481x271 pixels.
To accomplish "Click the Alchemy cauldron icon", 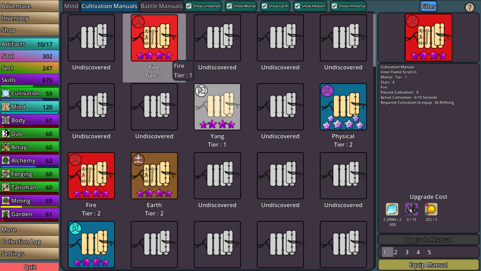I will (6, 160).
